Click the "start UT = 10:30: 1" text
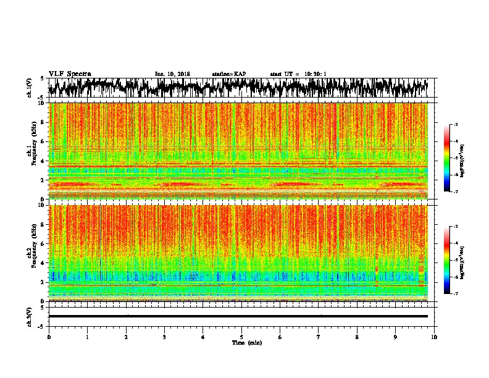 [298, 74]
